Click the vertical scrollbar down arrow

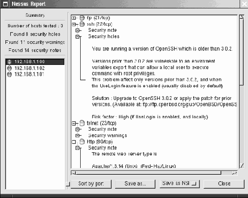point(241,166)
